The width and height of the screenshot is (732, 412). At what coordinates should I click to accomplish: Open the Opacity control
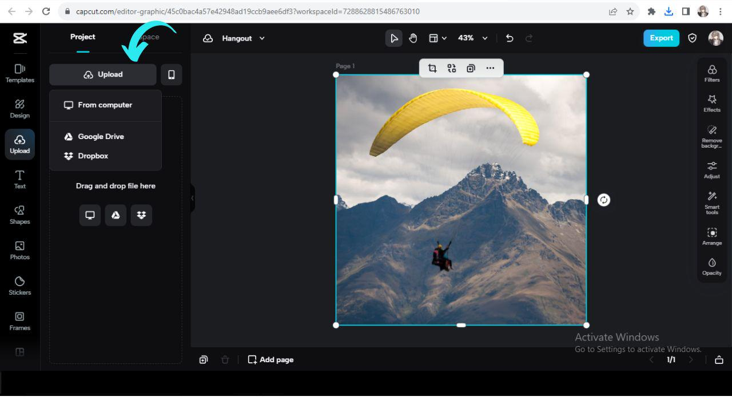[712, 267]
